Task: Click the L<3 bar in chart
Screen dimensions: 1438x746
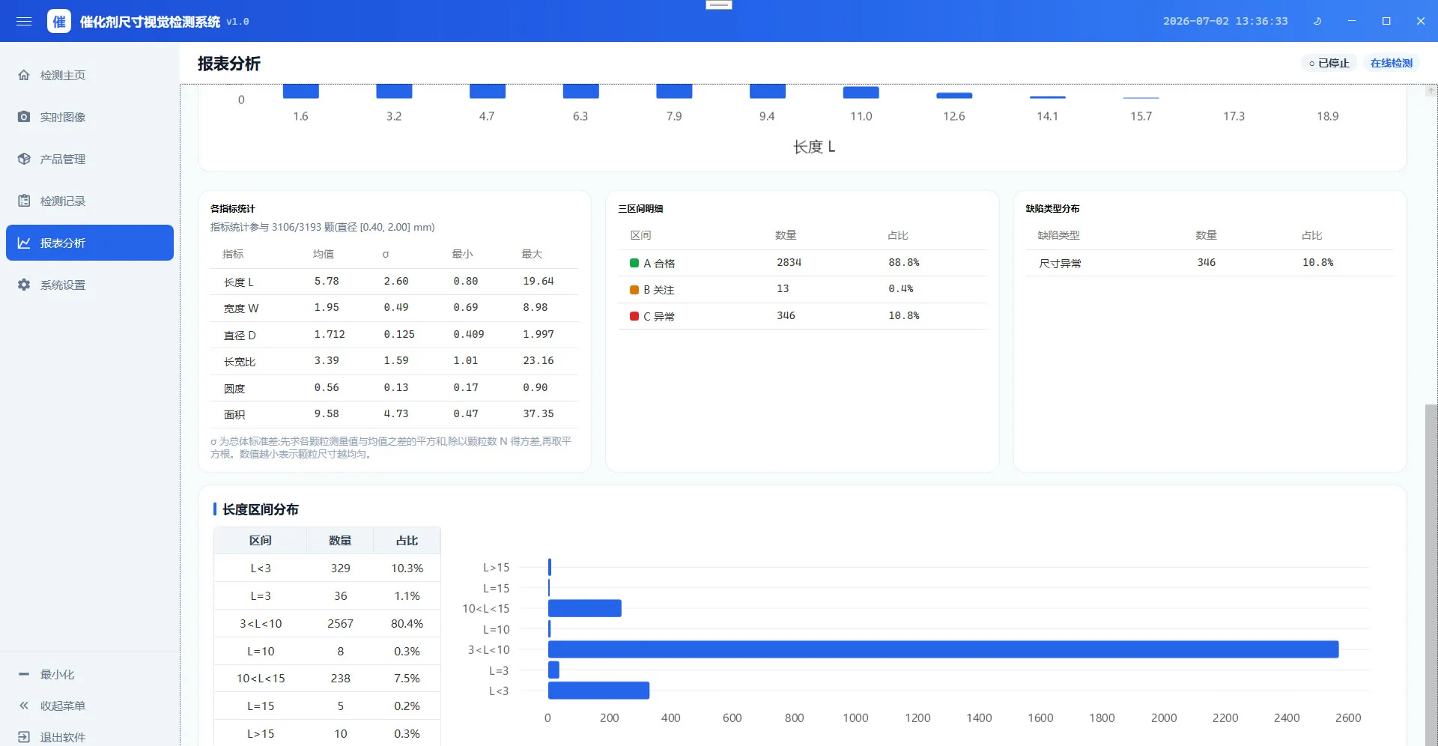Action: pos(598,691)
